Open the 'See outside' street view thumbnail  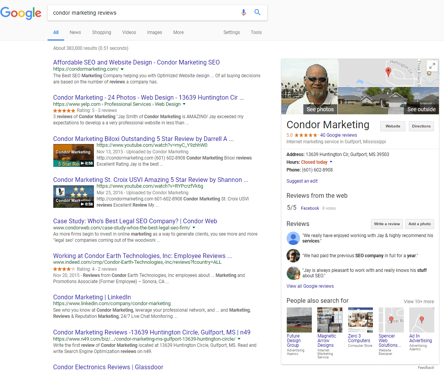pyautogui.click(x=388, y=101)
